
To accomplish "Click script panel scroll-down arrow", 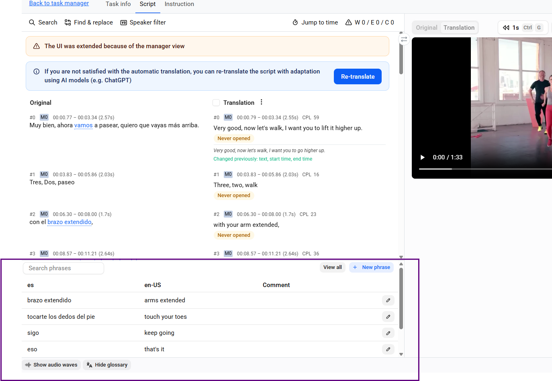I will coord(401,257).
